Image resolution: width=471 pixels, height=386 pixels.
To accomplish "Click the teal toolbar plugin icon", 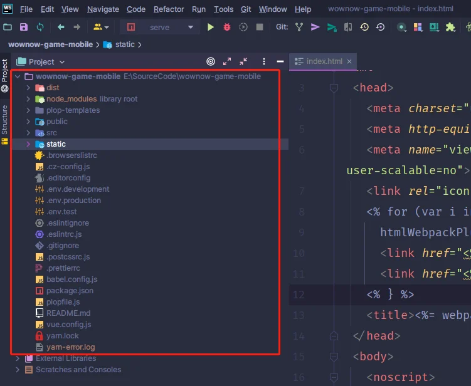I will click(434, 28).
